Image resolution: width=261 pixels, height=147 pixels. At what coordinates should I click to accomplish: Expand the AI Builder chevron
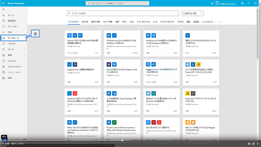click(25, 61)
